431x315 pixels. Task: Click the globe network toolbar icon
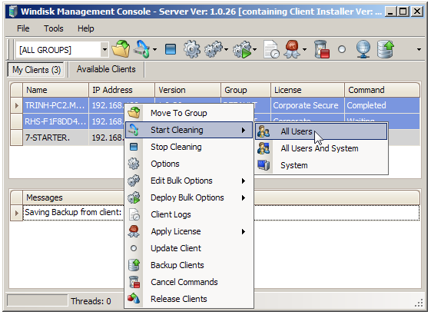(363, 49)
